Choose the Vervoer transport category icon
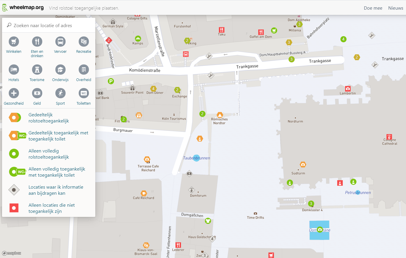This screenshot has width=406, height=258. coord(60,42)
